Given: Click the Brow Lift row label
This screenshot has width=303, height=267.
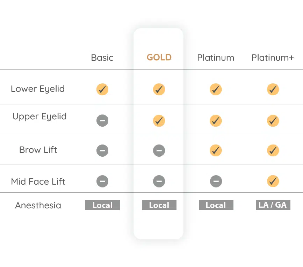Looking at the screenshot, I should [x=38, y=150].
